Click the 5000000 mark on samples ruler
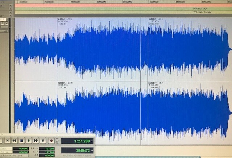The image size is (232, 158). pyautogui.click(x=206, y=2)
